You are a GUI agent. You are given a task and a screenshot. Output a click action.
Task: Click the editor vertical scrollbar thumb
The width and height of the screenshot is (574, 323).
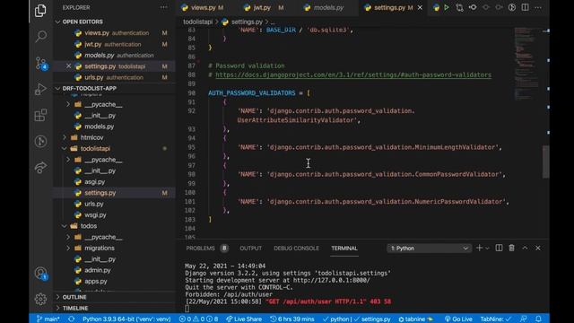(x=546, y=161)
